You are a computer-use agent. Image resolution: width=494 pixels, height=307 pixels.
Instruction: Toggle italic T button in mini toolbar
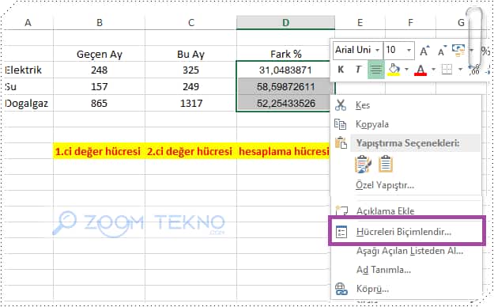pos(358,70)
